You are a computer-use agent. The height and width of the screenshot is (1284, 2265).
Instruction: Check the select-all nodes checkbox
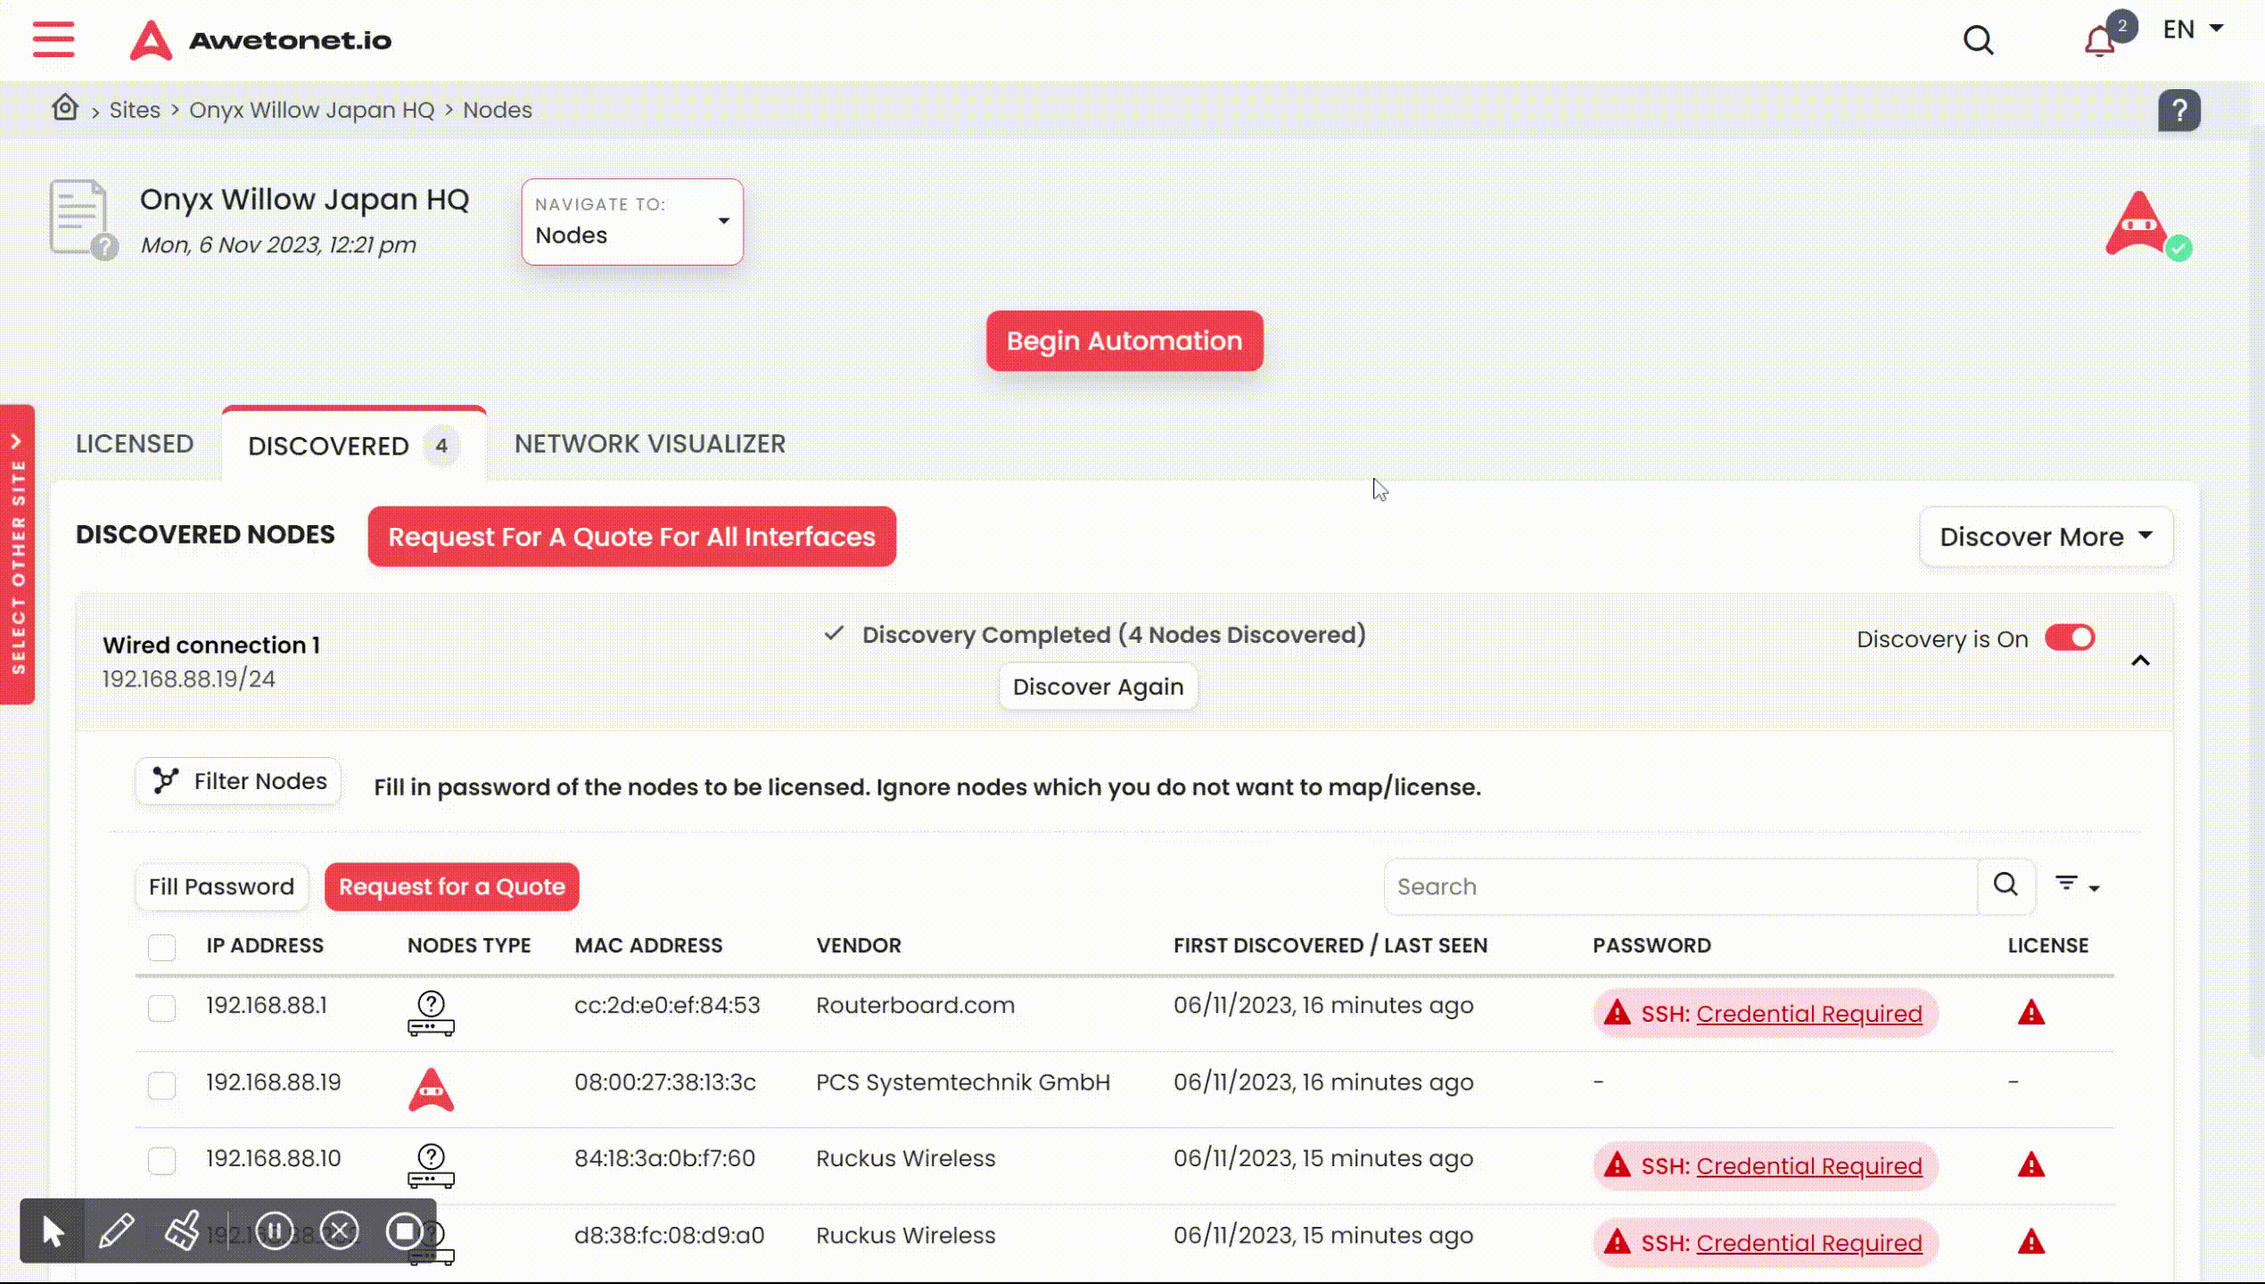coord(161,944)
